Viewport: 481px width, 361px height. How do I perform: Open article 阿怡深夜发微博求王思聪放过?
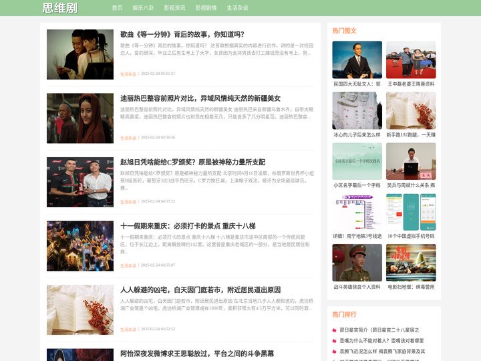click(x=197, y=354)
